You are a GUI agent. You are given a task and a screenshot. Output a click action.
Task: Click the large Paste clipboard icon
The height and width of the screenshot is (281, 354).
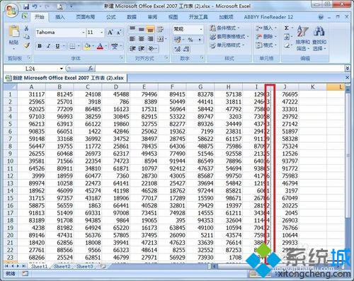tap(14, 31)
